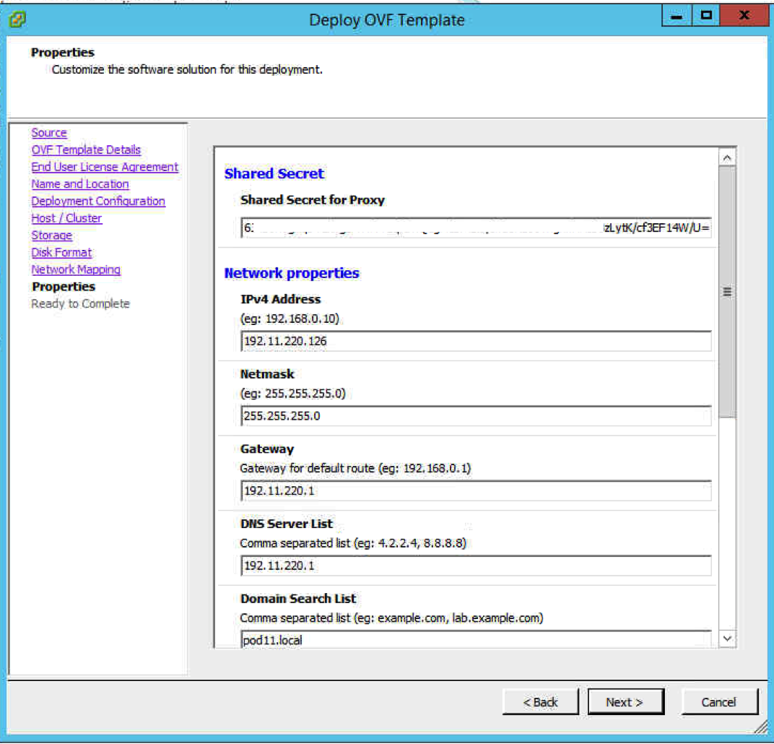
Task: Open the Source step link
Action: click(x=49, y=133)
